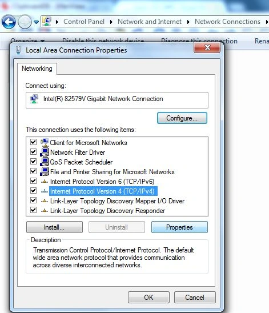Uncheck QoS Packet Scheduler
The image size is (269, 313).
33,161
